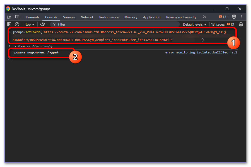The image size is (251, 167).
Task: Open the customize DevTools three-dot menu
Action: click(x=242, y=17)
